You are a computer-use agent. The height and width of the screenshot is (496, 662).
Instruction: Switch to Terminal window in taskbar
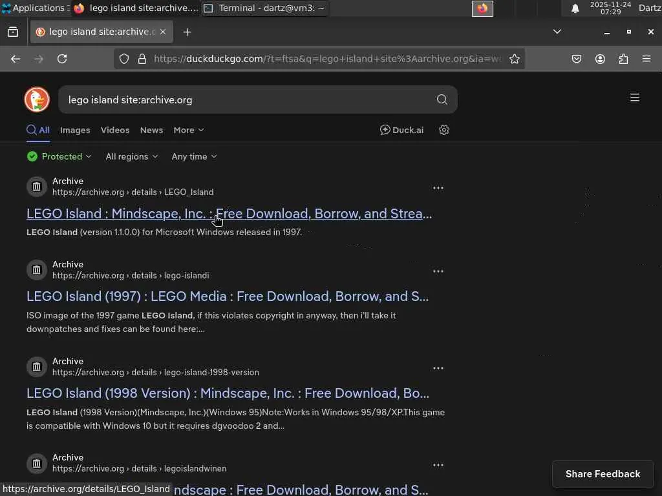click(x=264, y=8)
